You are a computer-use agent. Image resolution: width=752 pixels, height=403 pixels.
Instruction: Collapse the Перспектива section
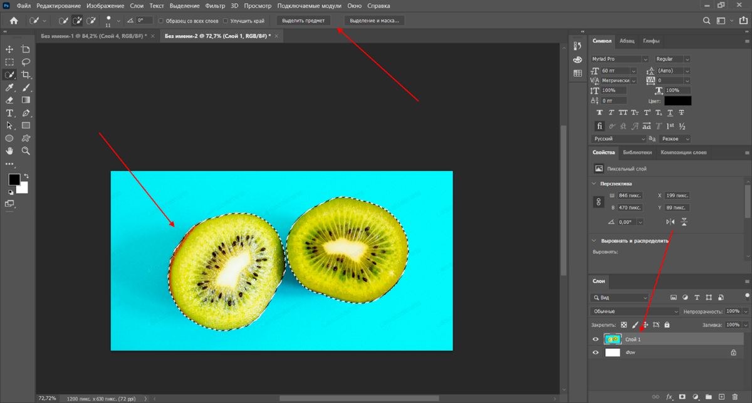[594, 183]
